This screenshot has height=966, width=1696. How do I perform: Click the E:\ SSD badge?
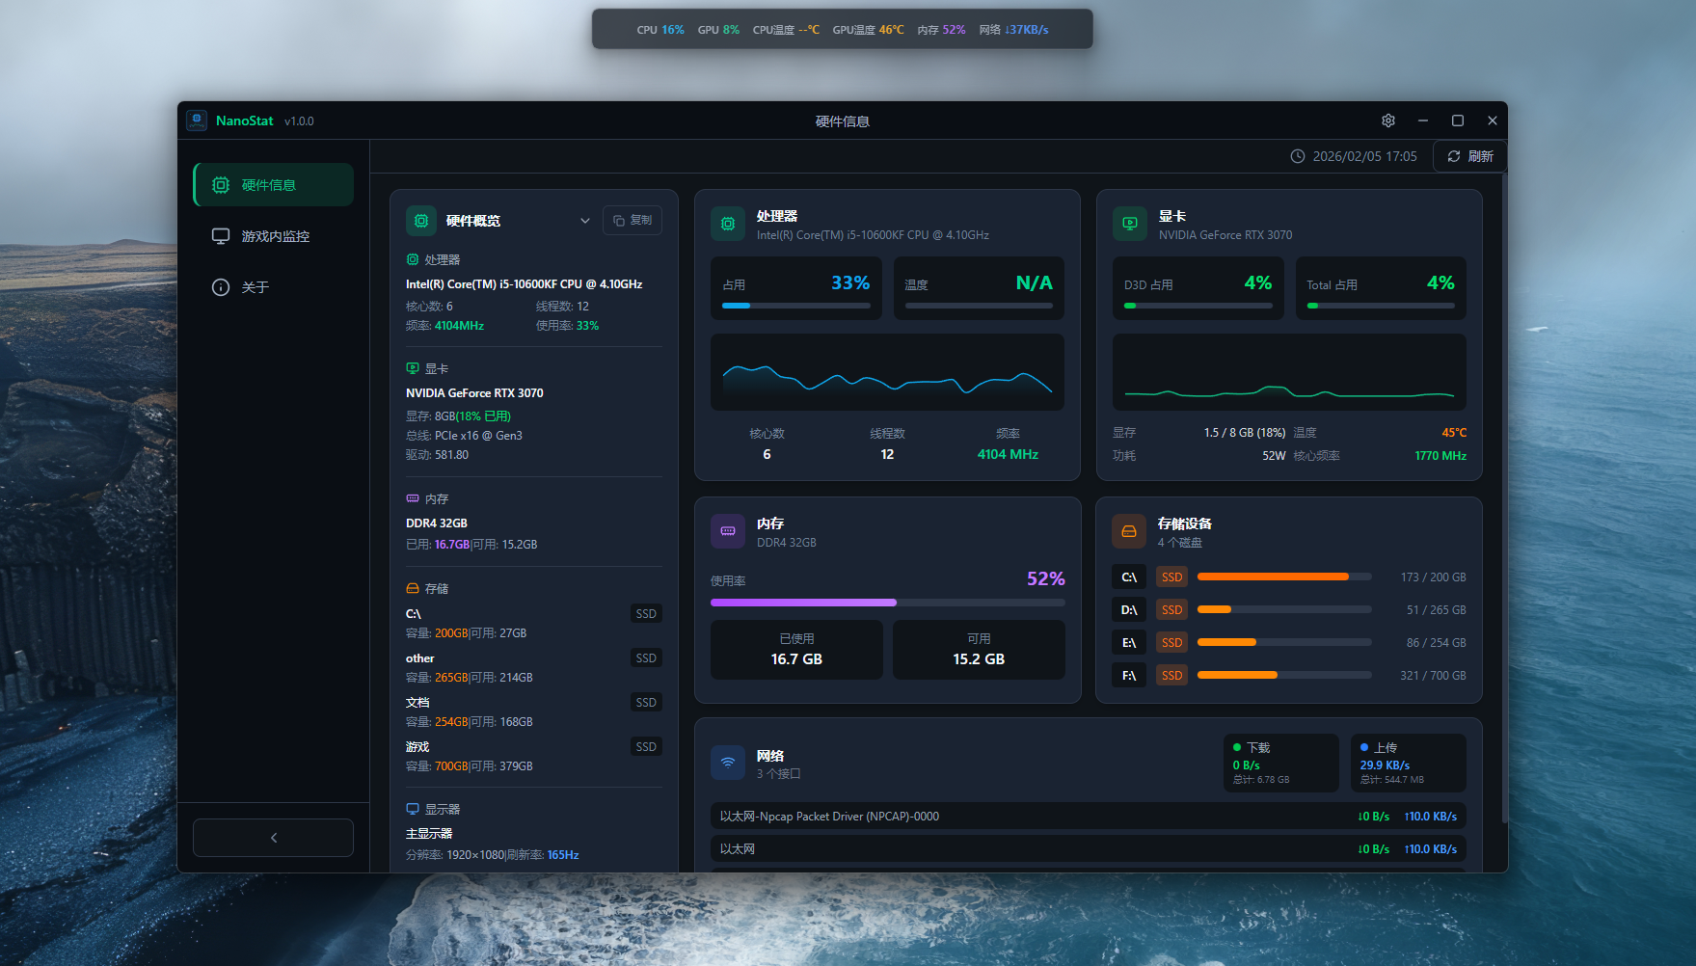(x=1171, y=642)
